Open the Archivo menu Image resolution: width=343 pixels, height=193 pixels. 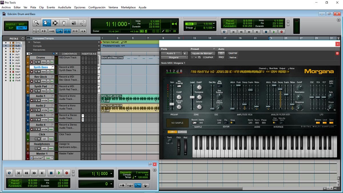6,7
